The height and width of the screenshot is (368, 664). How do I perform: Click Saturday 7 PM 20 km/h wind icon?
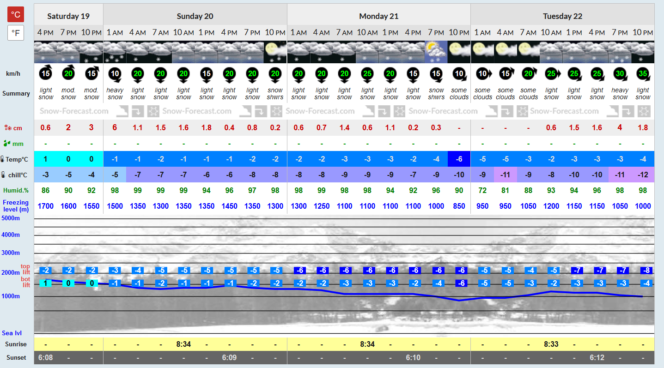pos(68,74)
